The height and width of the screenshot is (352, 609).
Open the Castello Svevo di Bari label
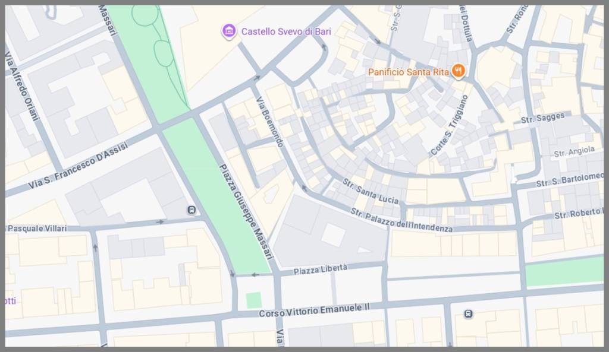click(286, 31)
